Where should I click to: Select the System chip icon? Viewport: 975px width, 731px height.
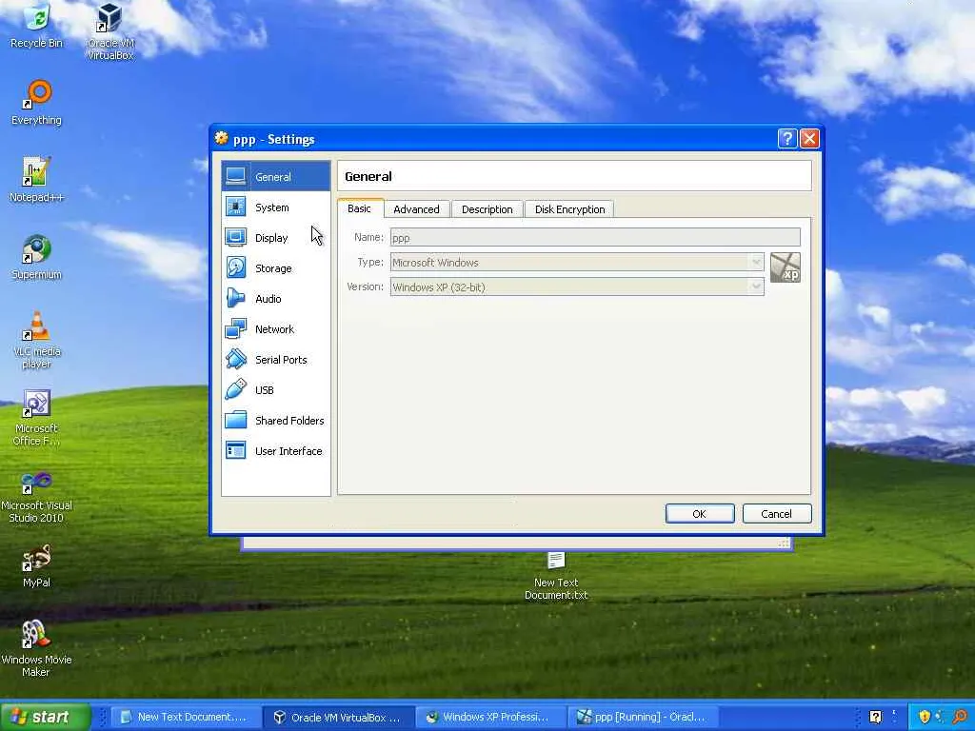tap(236, 207)
